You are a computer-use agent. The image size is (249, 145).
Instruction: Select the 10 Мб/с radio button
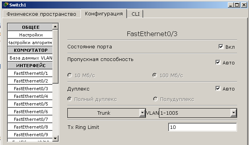pyautogui.click(x=70, y=75)
